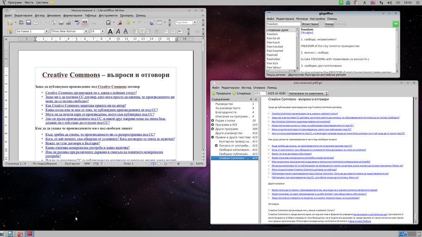Select 'freeholder' in the word list
Screen dimensions: 422x237
[x=273, y=59]
